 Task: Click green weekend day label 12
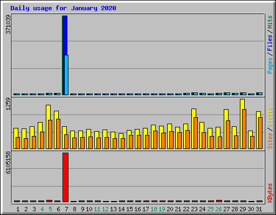pyautogui.click(x=105, y=209)
